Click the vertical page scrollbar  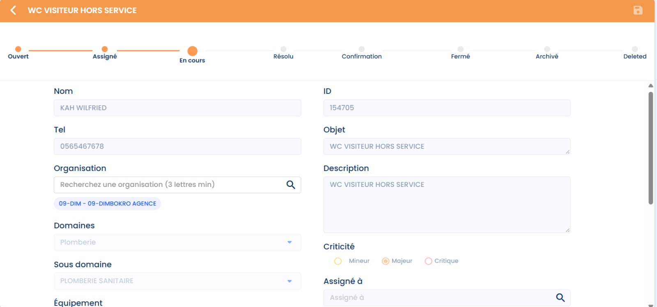click(x=650, y=148)
